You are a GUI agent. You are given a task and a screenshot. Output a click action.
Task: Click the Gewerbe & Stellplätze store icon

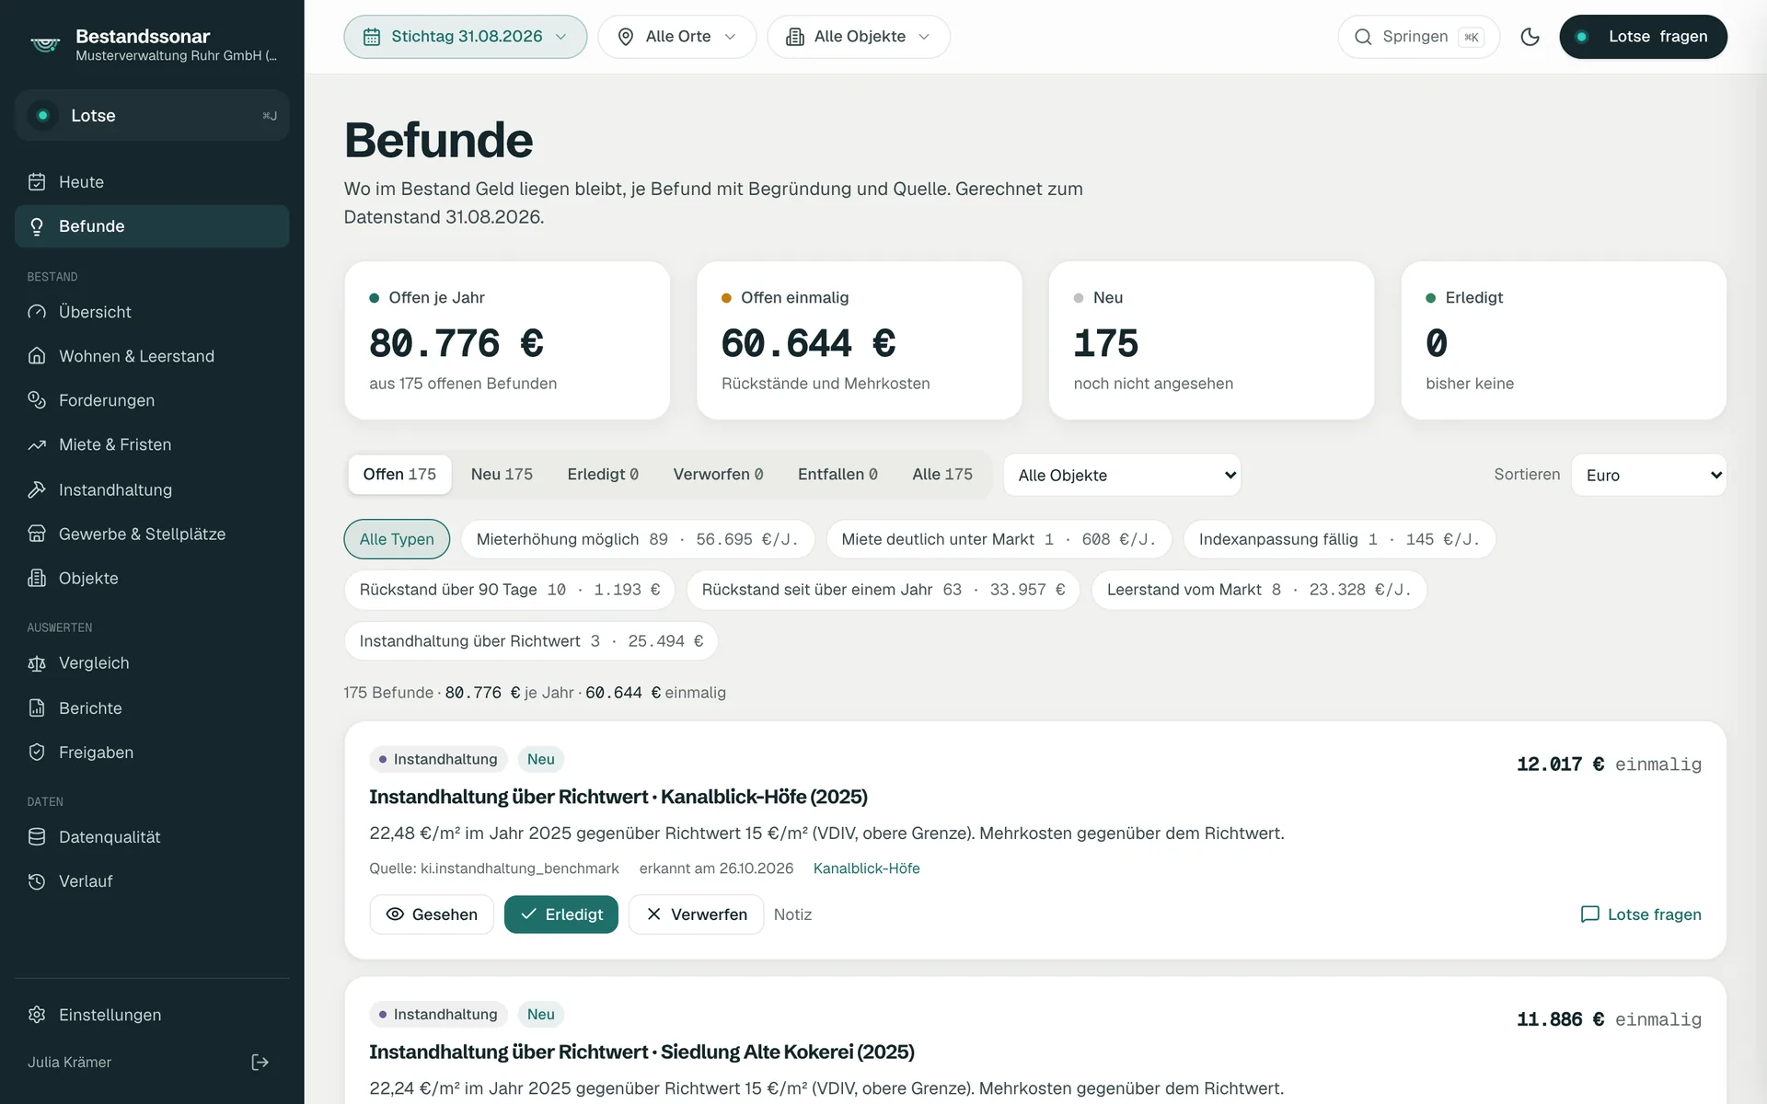point(37,534)
